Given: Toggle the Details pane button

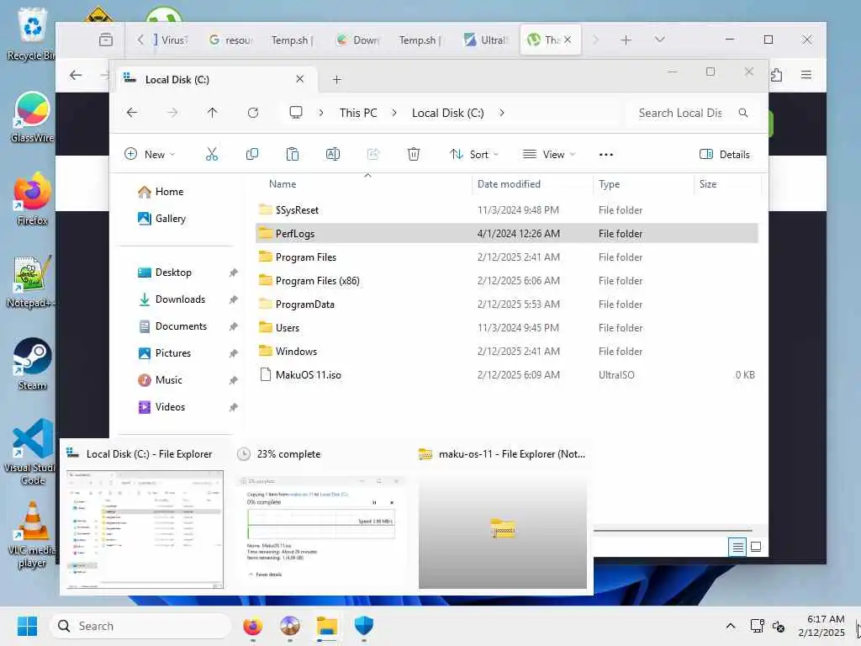Looking at the screenshot, I should 724,155.
